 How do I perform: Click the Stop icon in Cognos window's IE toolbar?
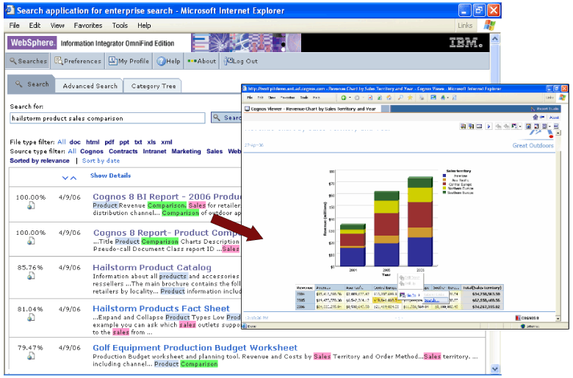coord(370,98)
